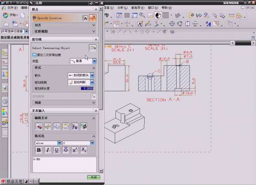Toggle underline text formatting

coord(56,150)
